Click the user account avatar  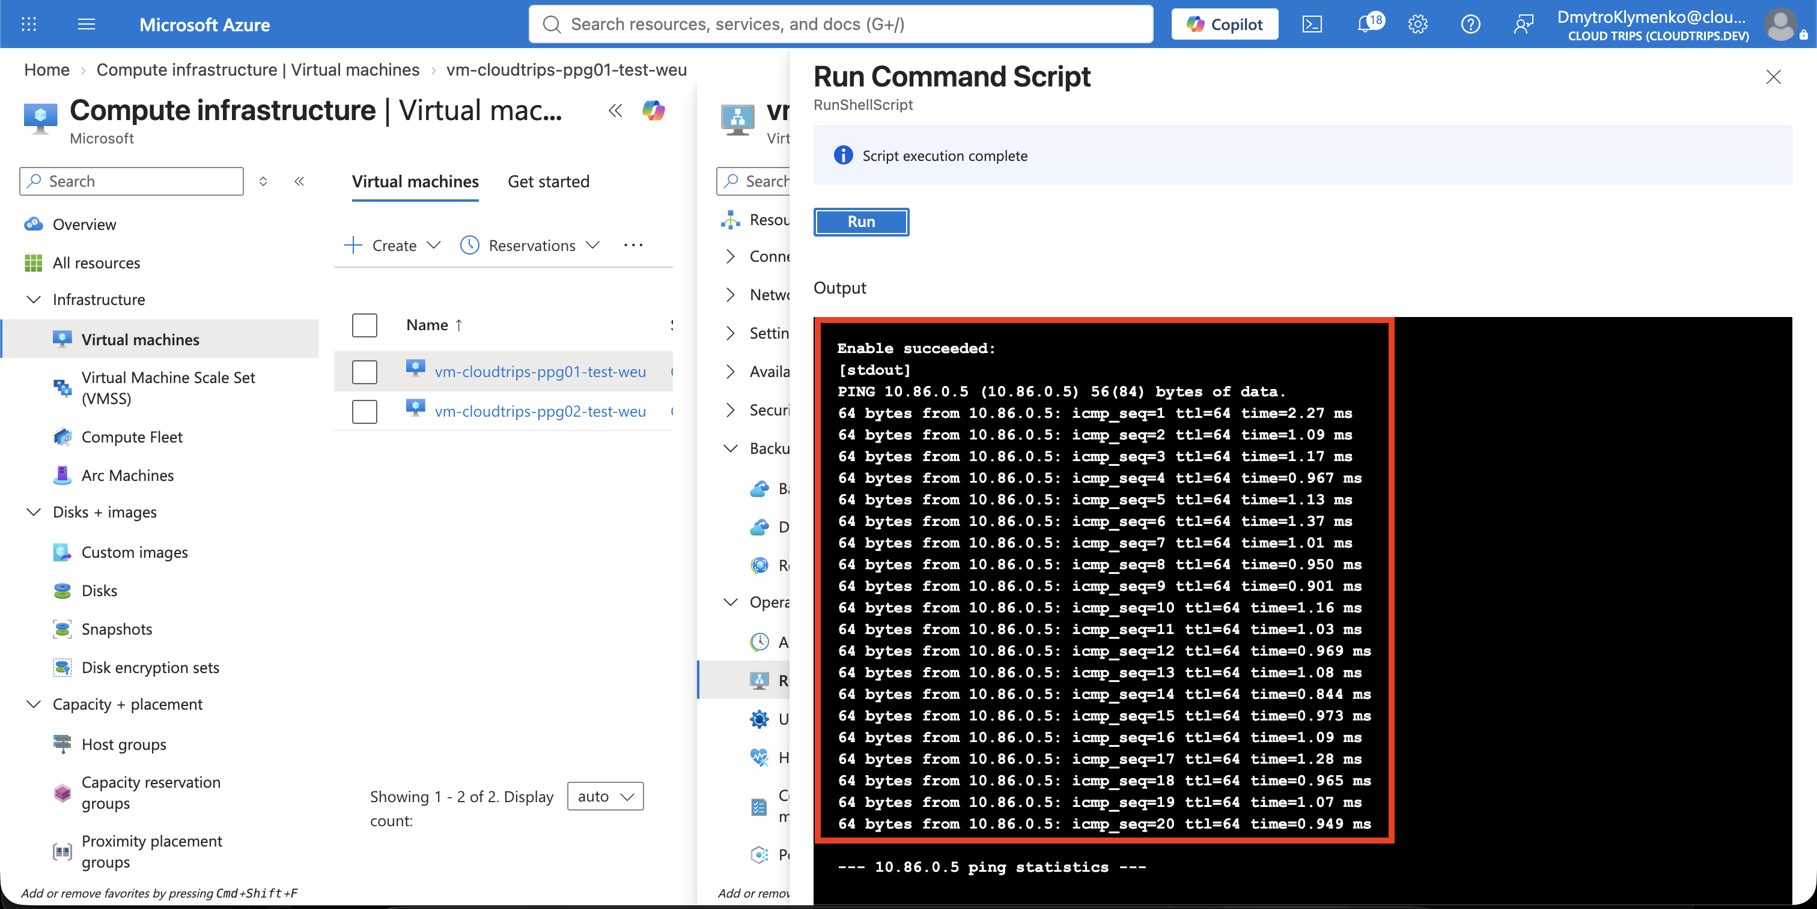point(1781,25)
